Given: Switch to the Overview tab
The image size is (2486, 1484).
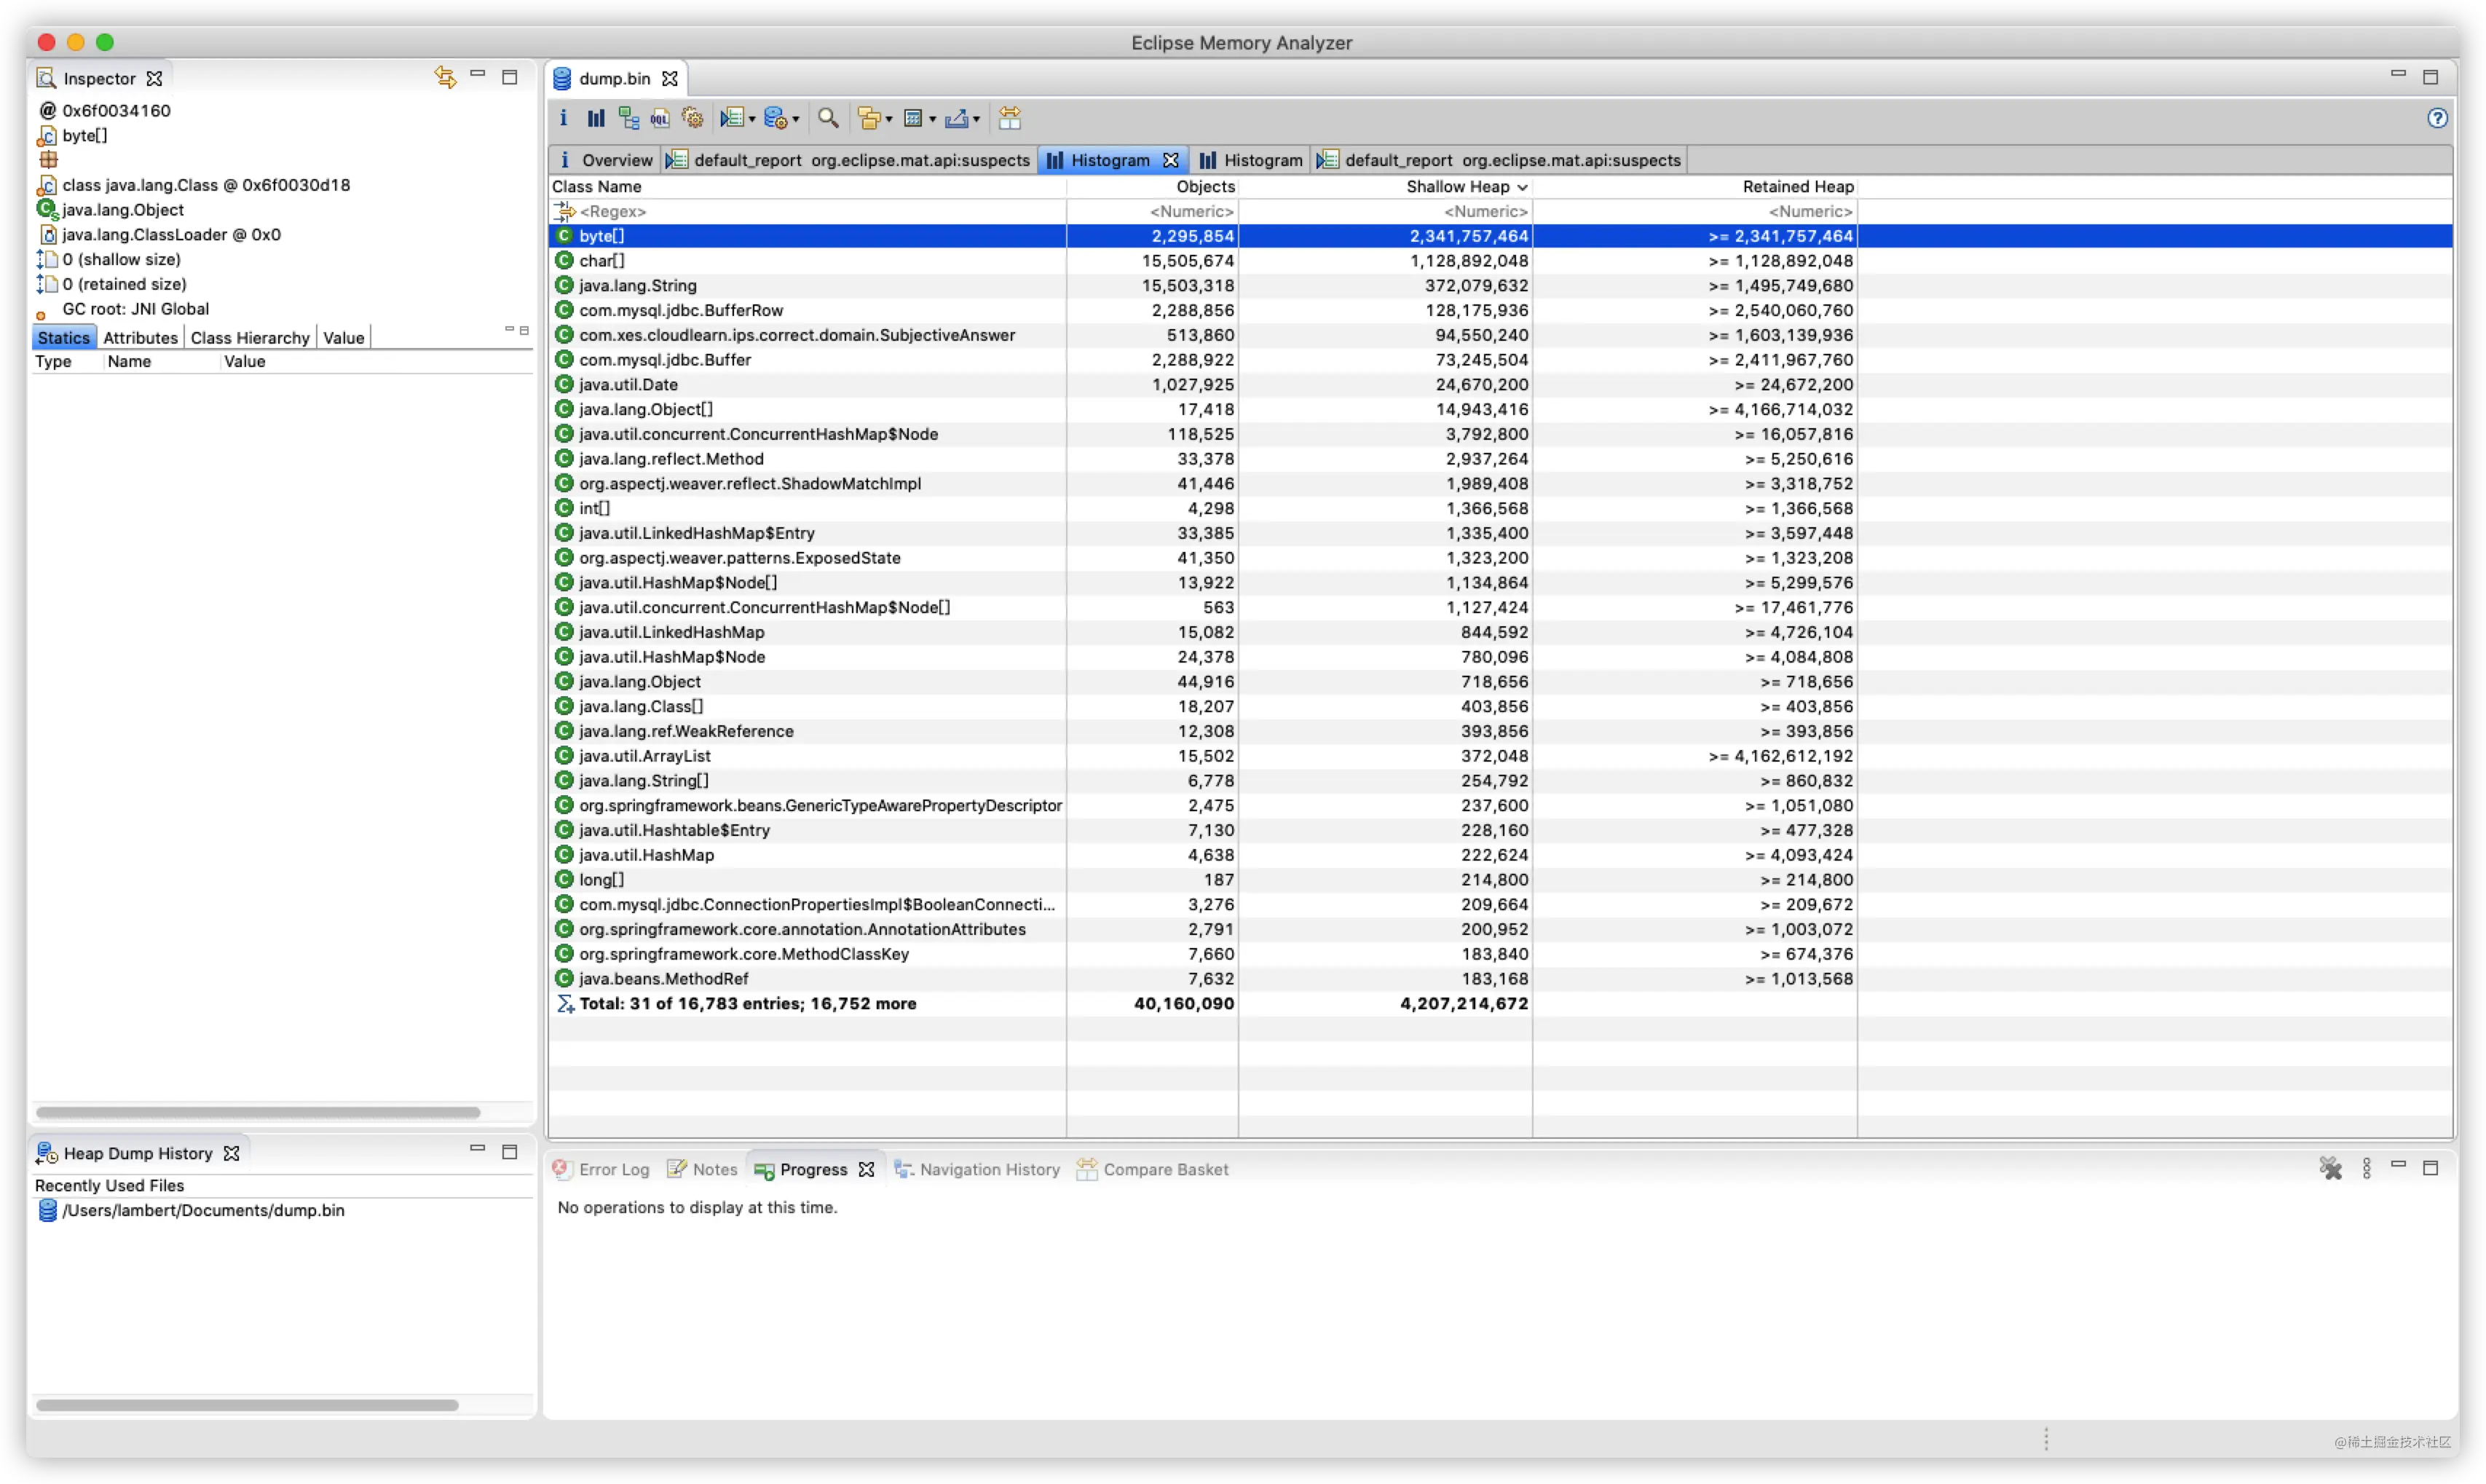Looking at the screenshot, I should (605, 160).
